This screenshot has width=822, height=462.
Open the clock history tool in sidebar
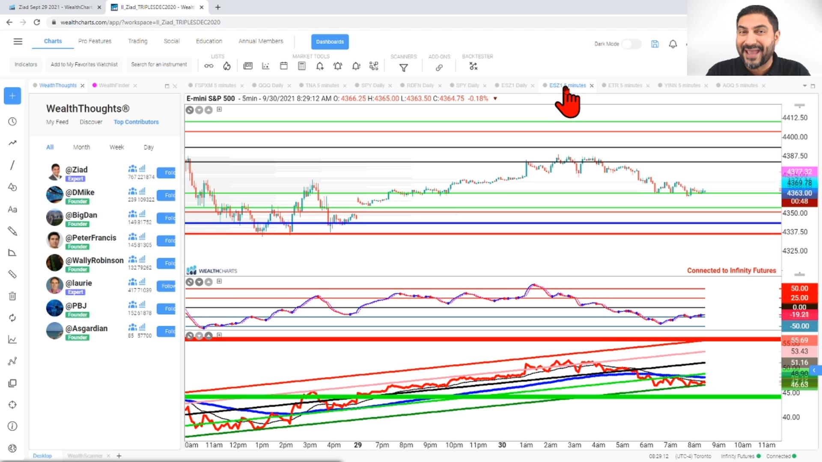pyautogui.click(x=12, y=121)
